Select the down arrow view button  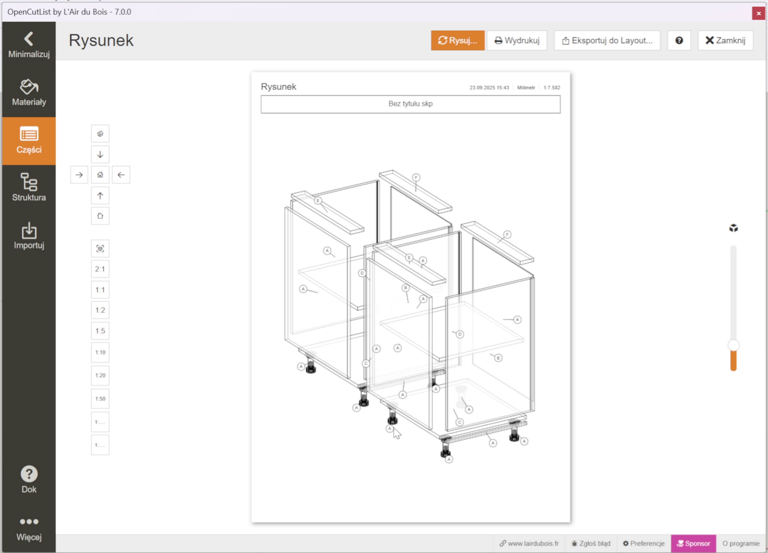tap(100, 154)
